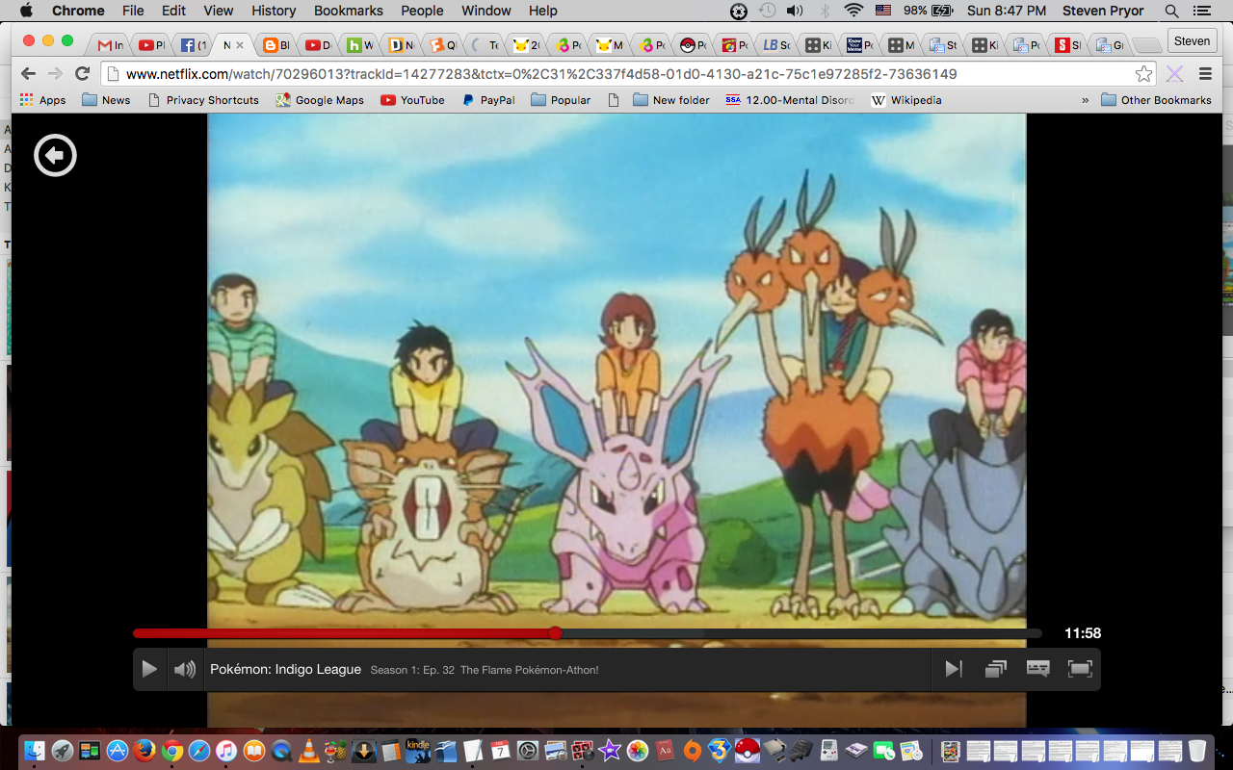Open the Other Bookmarks folder
Image resolution: width=1233 pixels, height=770 pixels.
coord(1156,100)
